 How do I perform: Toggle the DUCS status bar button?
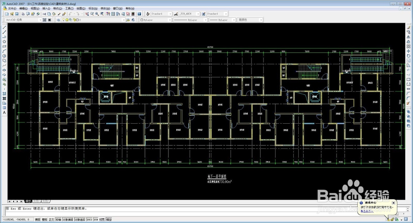[90, 219]
